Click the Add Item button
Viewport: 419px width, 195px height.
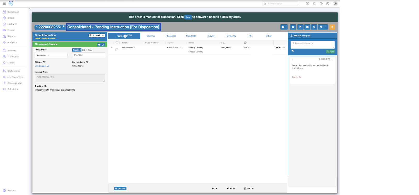(120, 188)
